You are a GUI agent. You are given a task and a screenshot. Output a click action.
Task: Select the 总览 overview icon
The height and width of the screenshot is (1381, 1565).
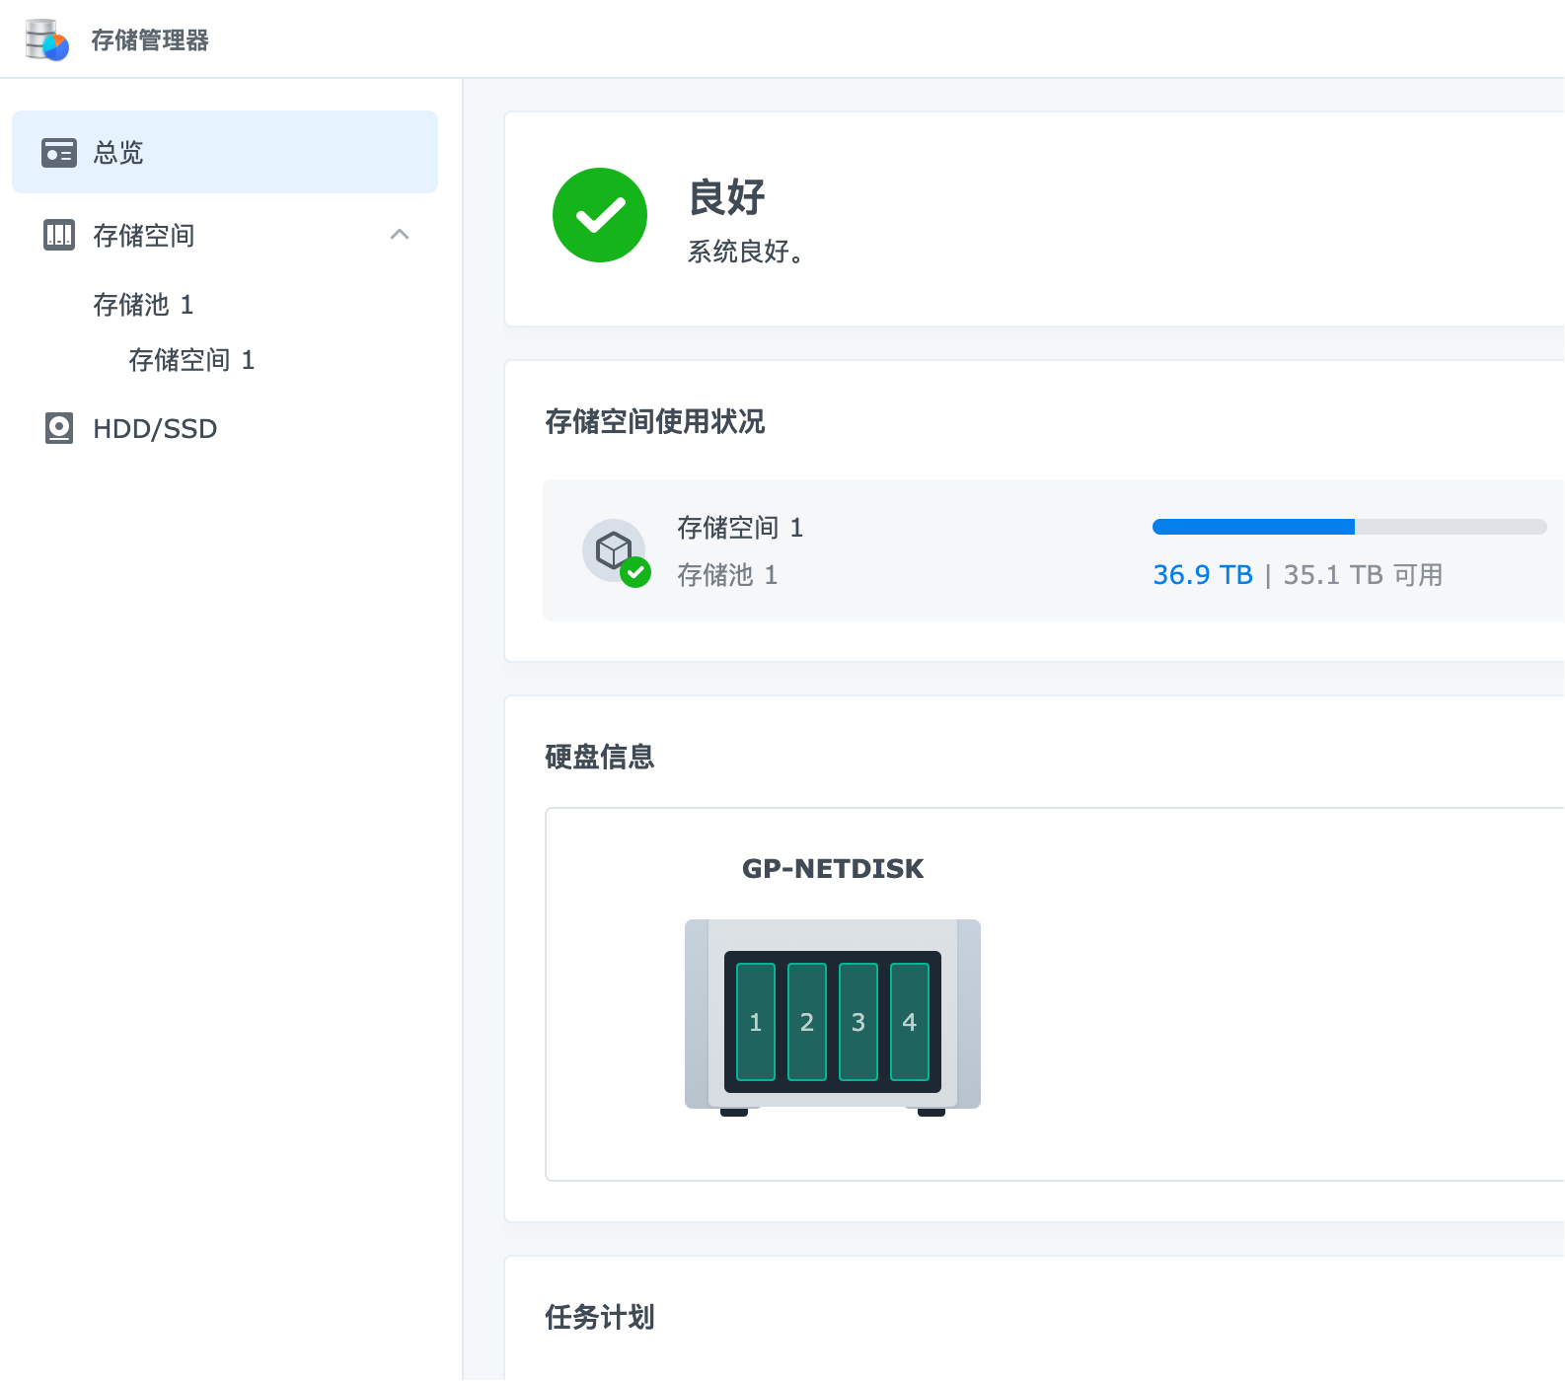pyautogui.click(x=59, y=153)
